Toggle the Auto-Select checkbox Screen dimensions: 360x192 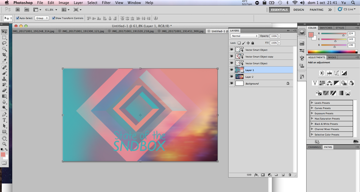pyautogui.click(x=17, y=18)
